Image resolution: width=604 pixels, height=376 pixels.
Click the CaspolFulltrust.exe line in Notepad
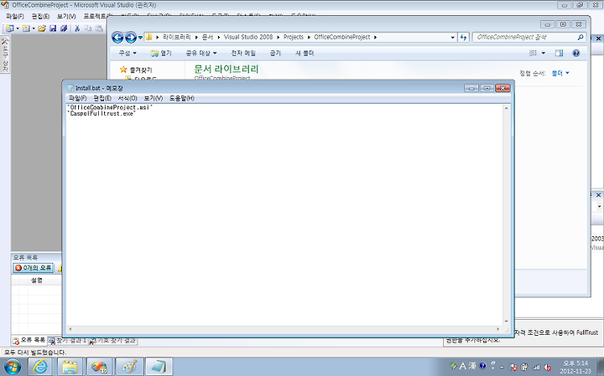(x=102, y=114)
